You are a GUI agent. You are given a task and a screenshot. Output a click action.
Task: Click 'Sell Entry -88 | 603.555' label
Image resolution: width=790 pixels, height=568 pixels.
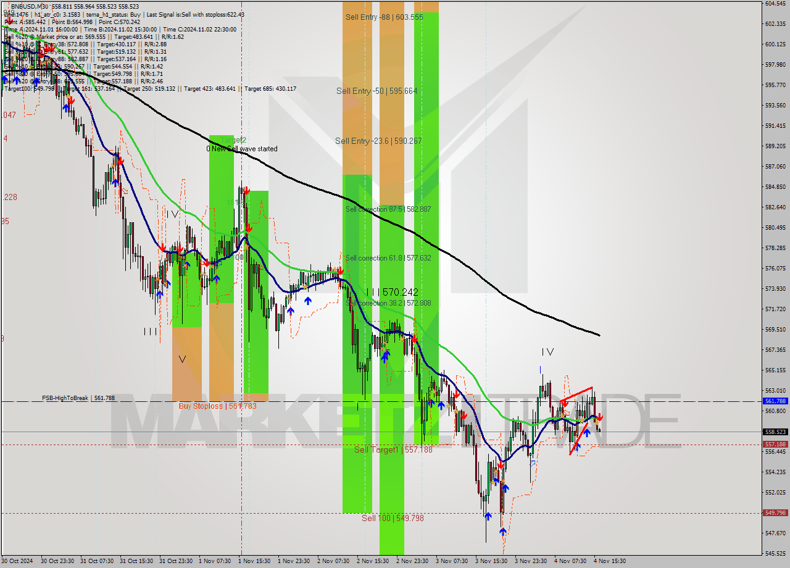point(385,17)
